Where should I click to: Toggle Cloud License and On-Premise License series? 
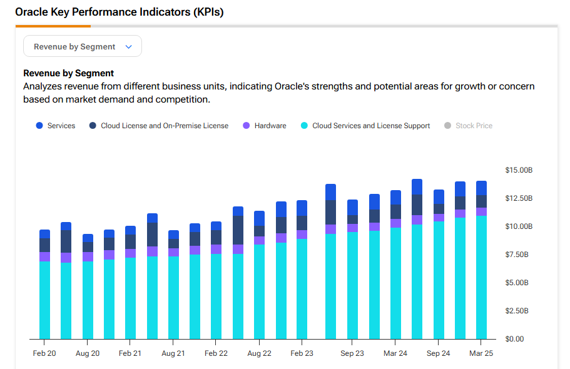159,126
